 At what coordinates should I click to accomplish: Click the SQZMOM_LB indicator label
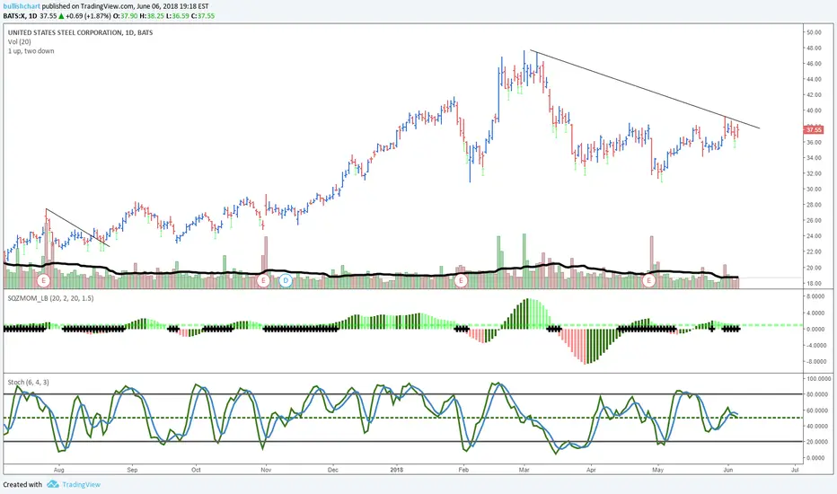(50, 298)
